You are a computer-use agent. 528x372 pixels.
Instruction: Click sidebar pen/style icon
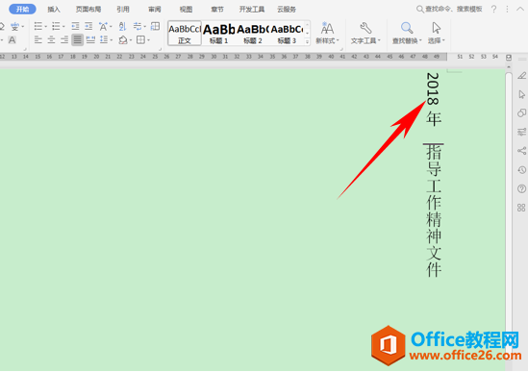pyautogui.click(x=521, y=75)
